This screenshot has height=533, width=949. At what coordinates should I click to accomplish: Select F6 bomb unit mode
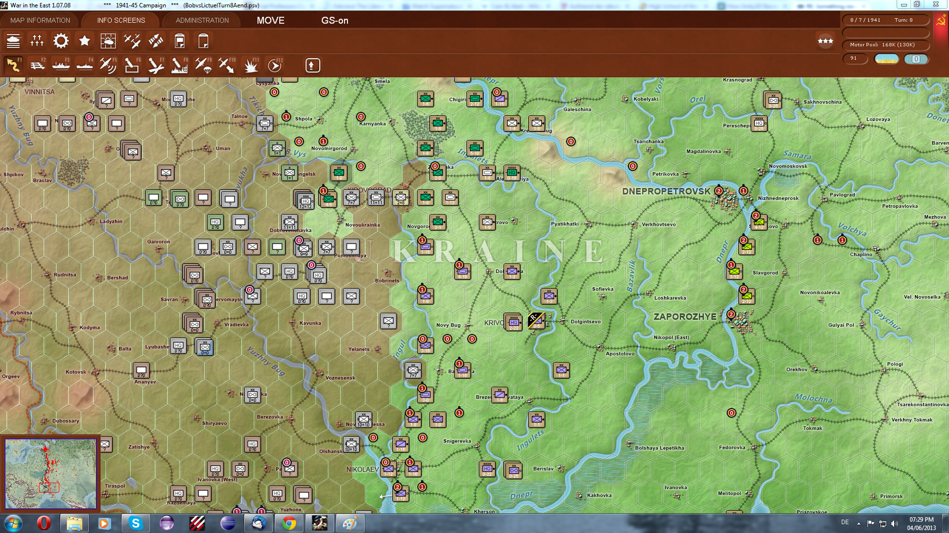click(132, 65)
